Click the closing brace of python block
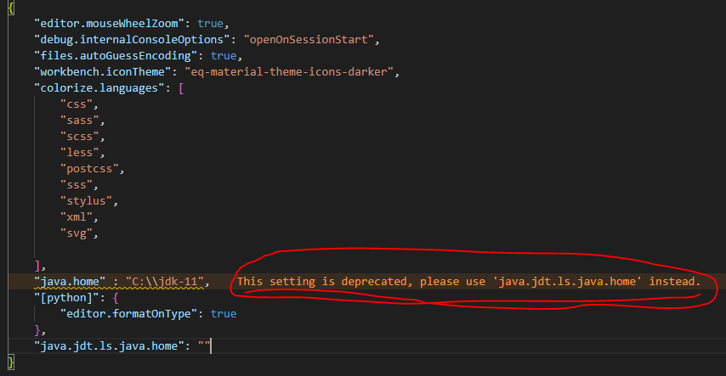This screenshot has width=726, height=376. (x=37, y=330)
